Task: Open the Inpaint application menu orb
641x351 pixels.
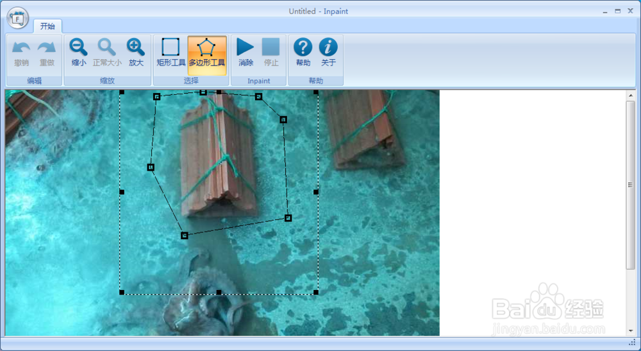Action: pyautogui.click(x=17, y=18)
